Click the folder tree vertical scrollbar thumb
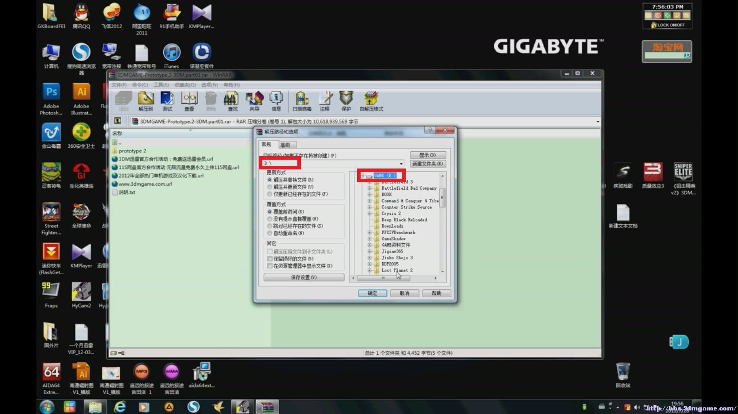The height and width of the screenshot is (414, 738). 442,197
